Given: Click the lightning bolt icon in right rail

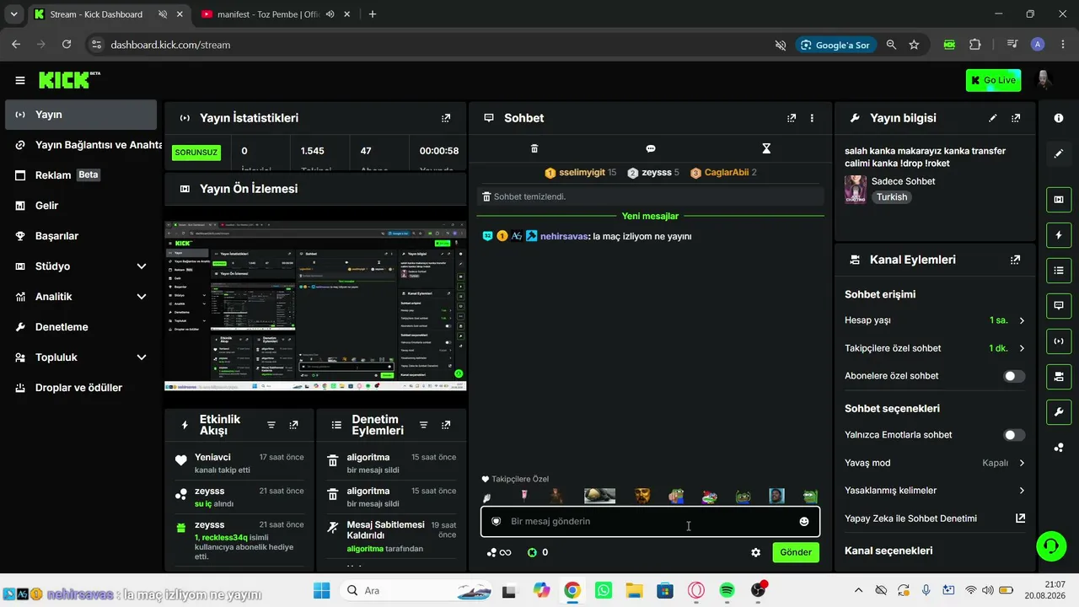Looking at the screenshot, I should [1059, 235].
